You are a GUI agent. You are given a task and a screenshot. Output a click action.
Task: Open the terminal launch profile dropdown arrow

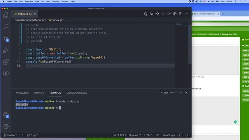pos(175,93)
